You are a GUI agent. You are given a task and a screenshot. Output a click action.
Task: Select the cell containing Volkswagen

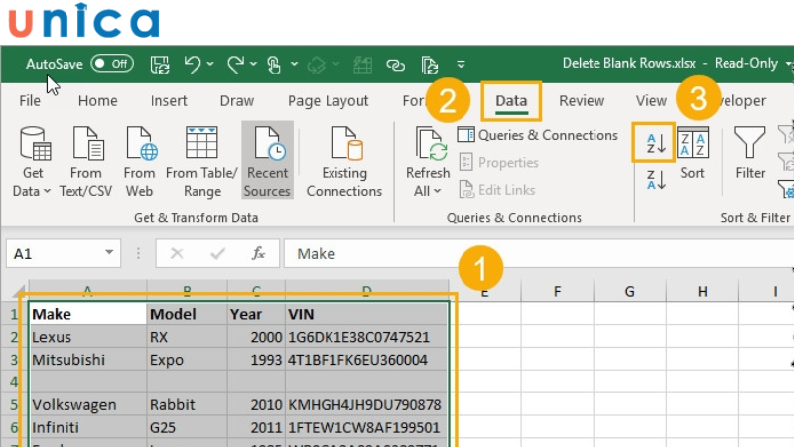[86, 405]
